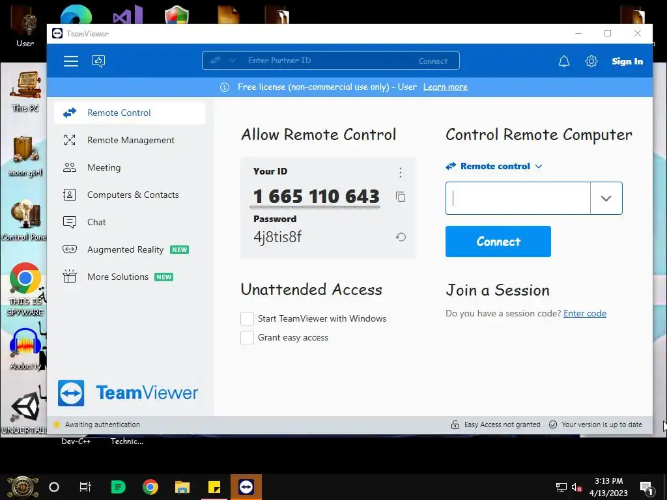This screenshot has height=500, width=667.
Task: Open Remote Management section
Action: (130, 141)
